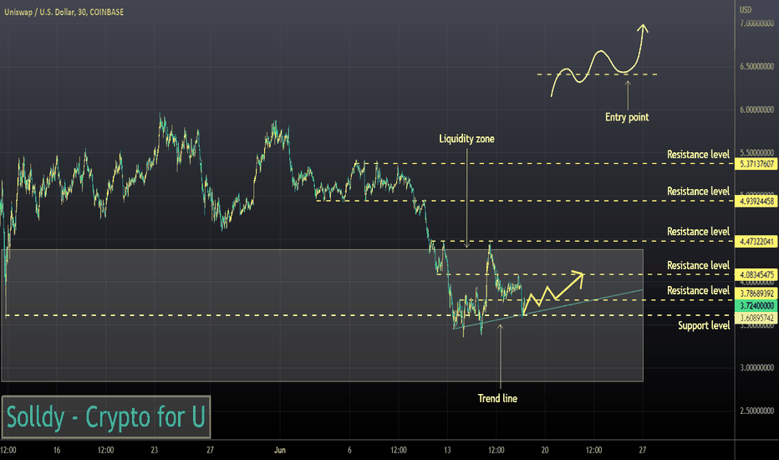The image size is (779, 460).
Task: Select the 5.37137607 price label
Action: point(756,164)
